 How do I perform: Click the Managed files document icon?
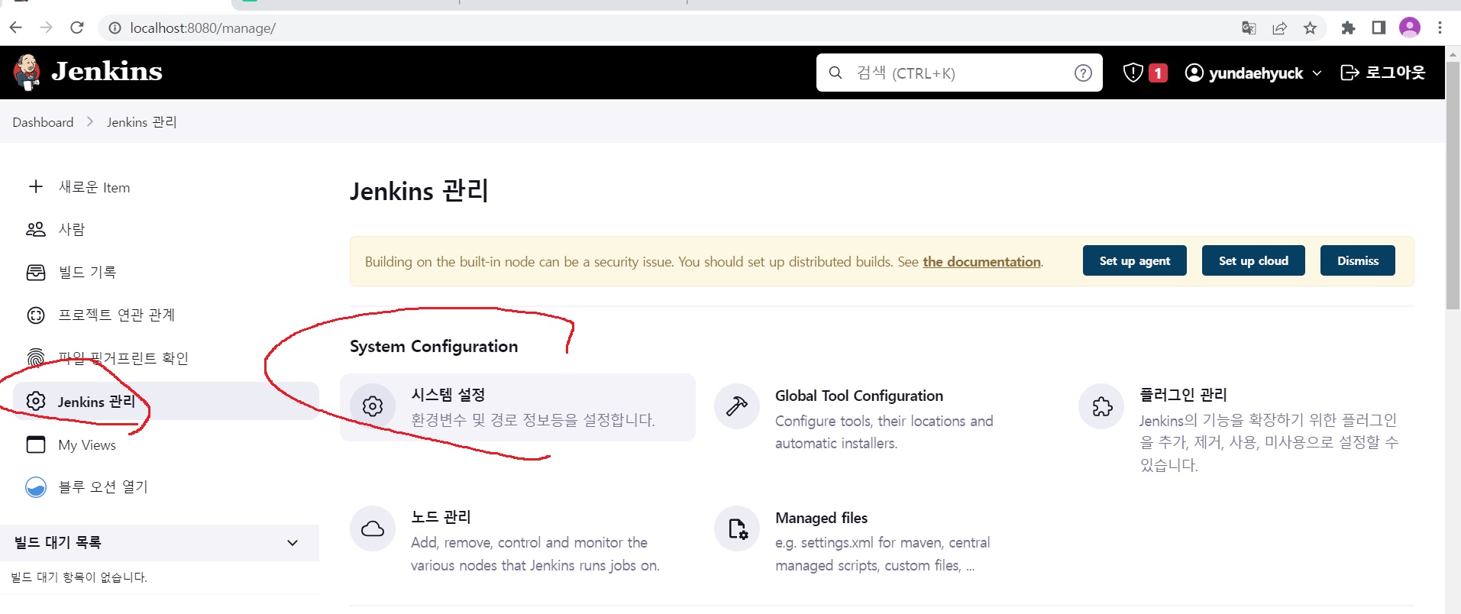pyautogui.click(x=737, y=528)
